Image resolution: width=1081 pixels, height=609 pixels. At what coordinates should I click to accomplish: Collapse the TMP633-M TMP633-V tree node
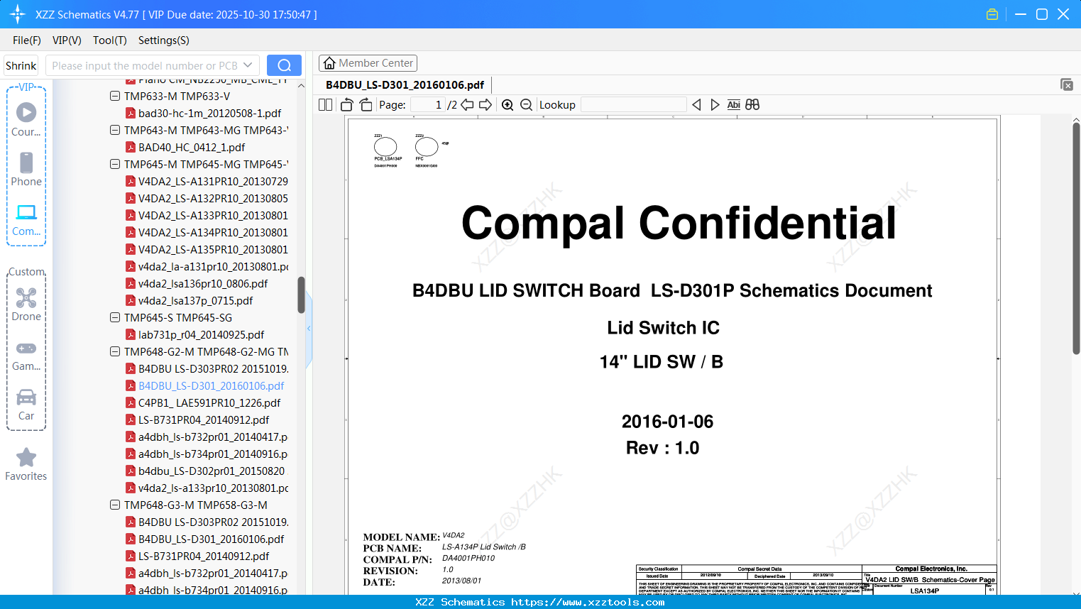[x=115, y=96]
